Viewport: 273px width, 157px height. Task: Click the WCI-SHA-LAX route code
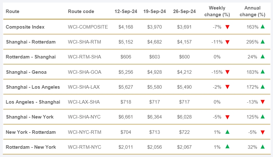(84, 87)
